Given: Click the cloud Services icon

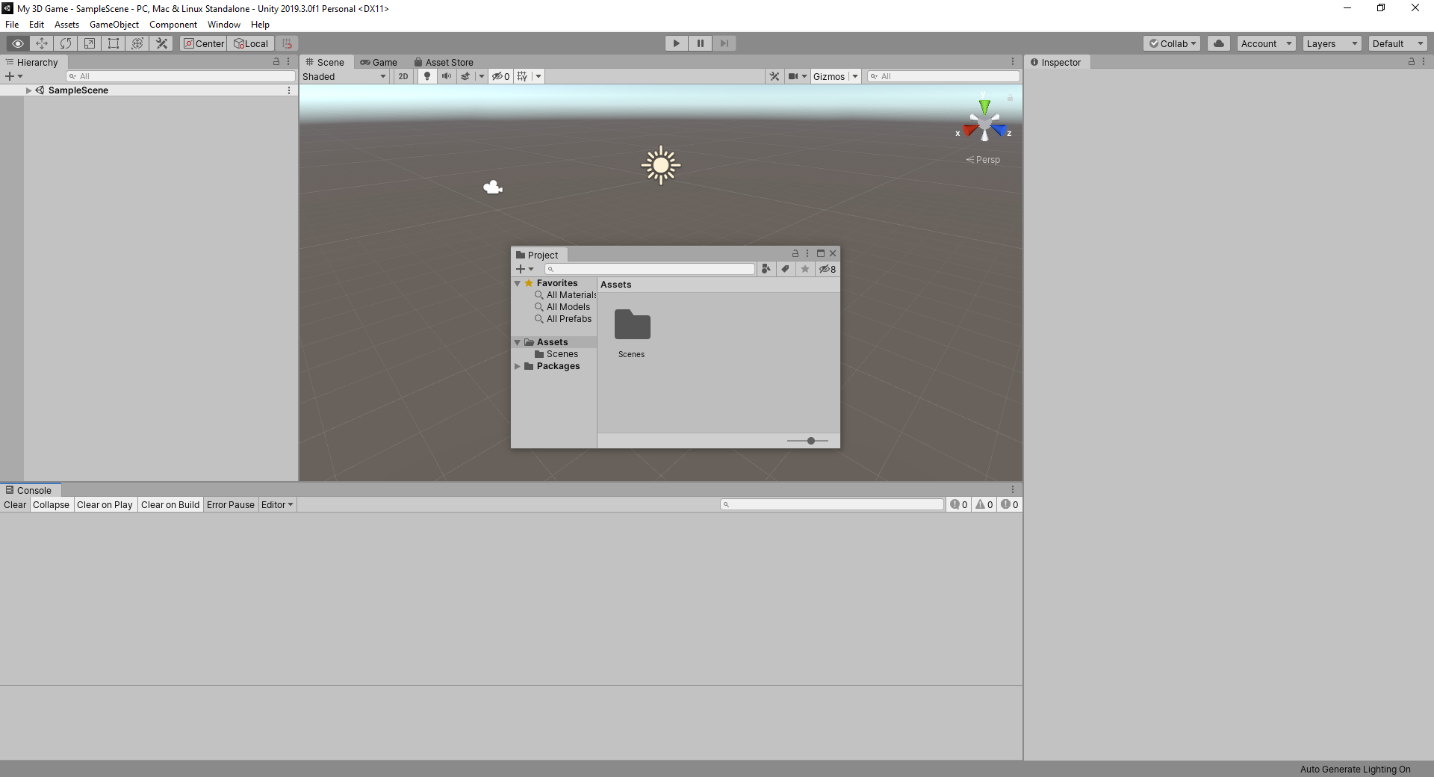Looking at the screenshot, I should click(x=1219, y=43).
